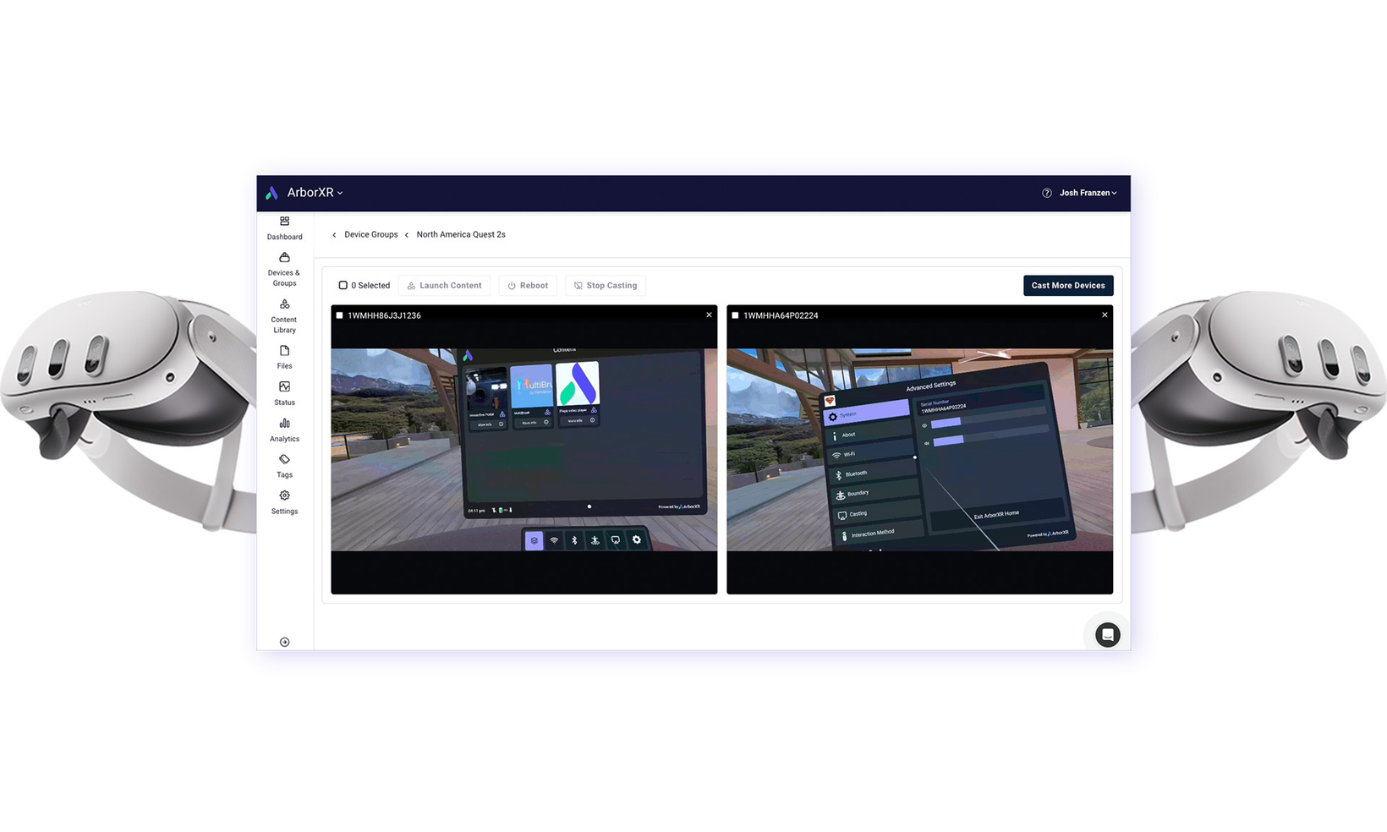1387x832 pixels.
Task: Go to Device Groups breadcrumb
Action: (x=370, y=234)
